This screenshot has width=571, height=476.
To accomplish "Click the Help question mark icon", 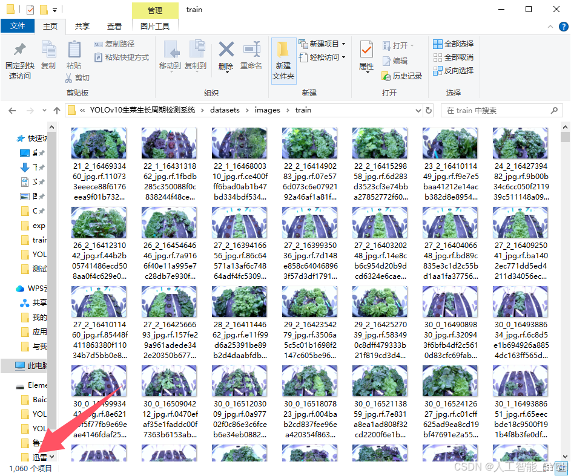I will (563, 27).
